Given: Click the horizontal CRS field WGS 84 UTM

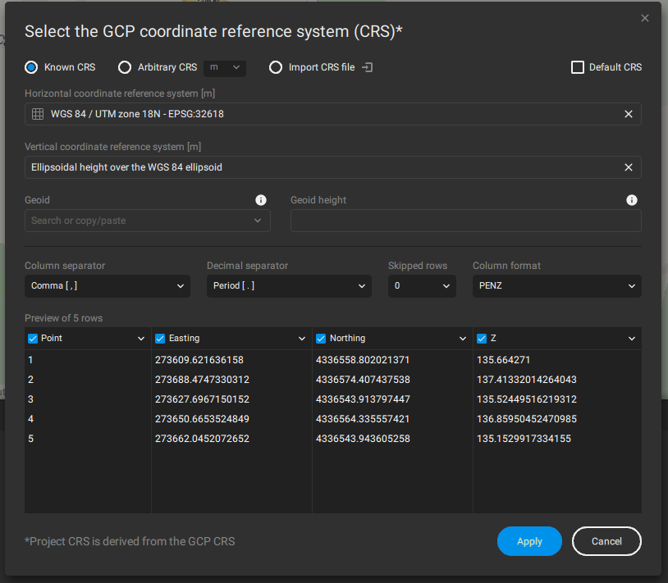Looking at the screenshot, I should click(x=332, y=114).
